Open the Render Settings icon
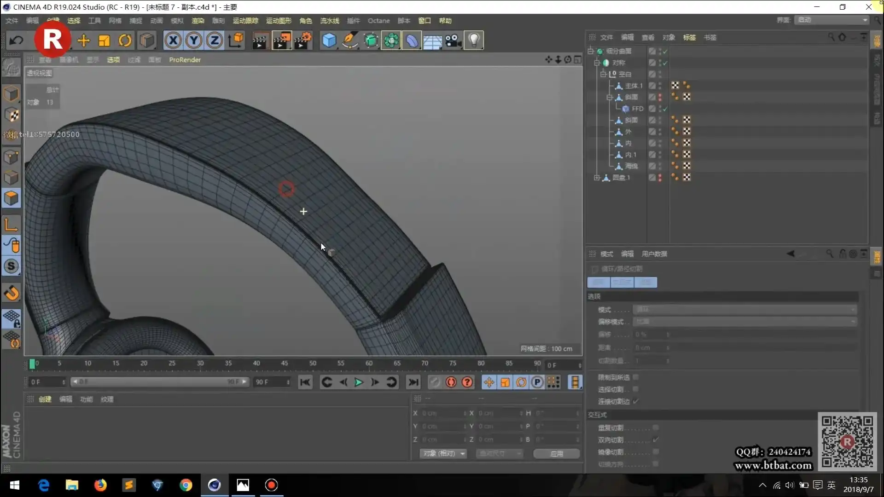This screenshot has width=884, height=497. point(302,40)
